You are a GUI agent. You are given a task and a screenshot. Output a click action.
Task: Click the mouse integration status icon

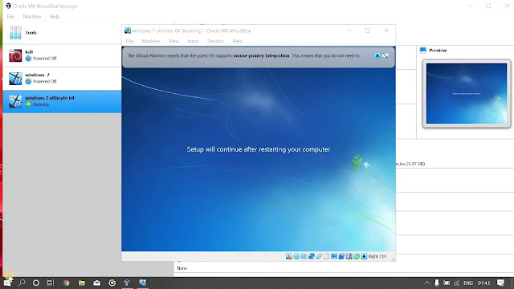[x=357, y=256]
